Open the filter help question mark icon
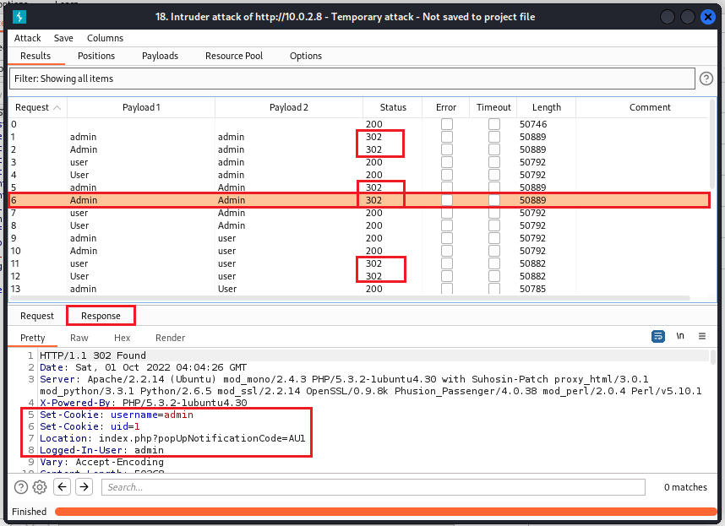725x526 pixels. (x=706, y=79)
